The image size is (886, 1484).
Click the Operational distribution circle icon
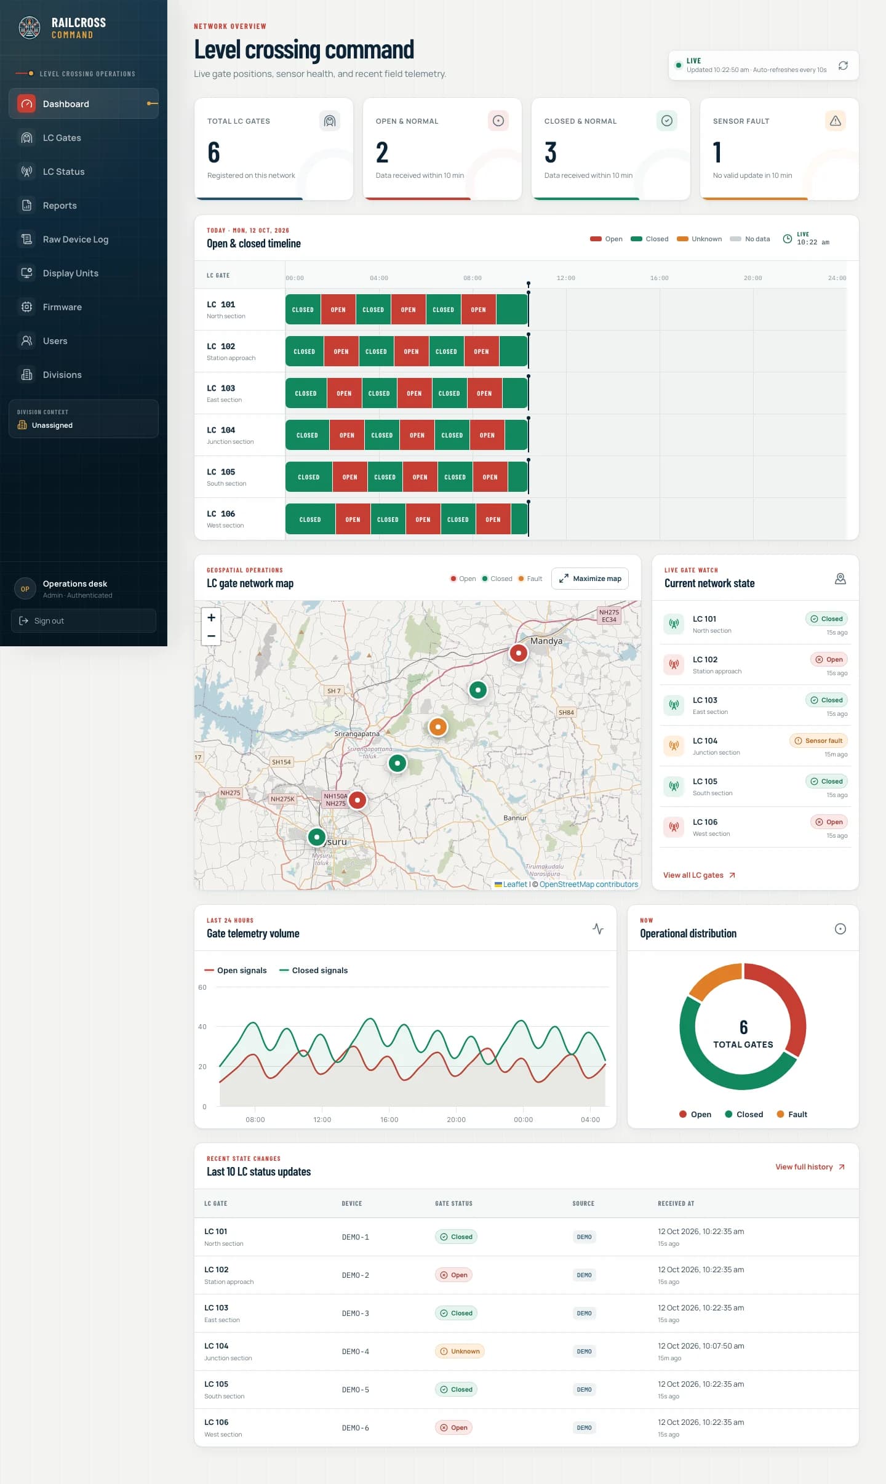click(840, 929)
